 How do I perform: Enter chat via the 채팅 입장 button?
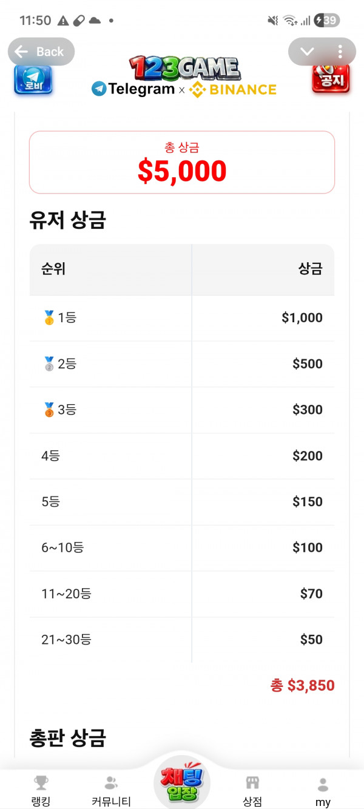click(x=182, y=783)
